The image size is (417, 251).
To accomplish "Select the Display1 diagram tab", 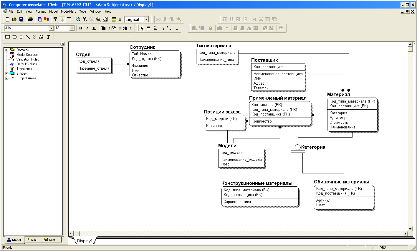I will tap(85, 241).
